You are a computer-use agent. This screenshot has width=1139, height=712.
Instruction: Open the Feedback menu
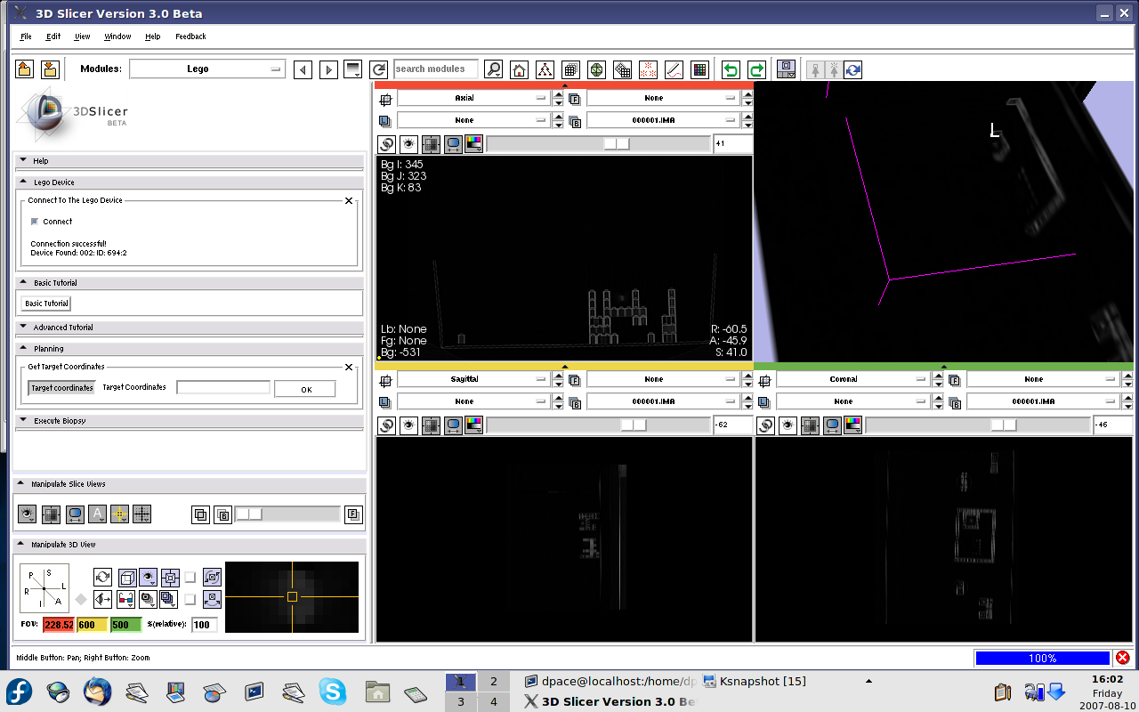click(x=190, y=36)
